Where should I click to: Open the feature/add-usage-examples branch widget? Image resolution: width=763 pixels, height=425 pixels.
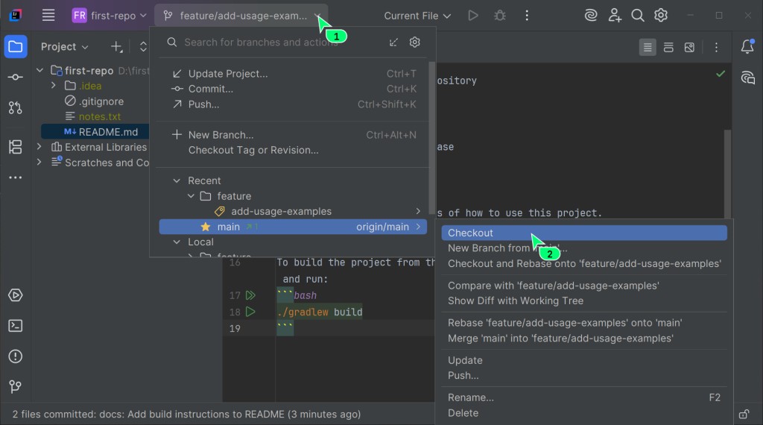pyautogui.click(x=242, y=16)
